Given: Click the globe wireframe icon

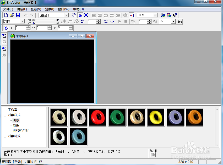Looking at the screenshot, I should 125,15.
